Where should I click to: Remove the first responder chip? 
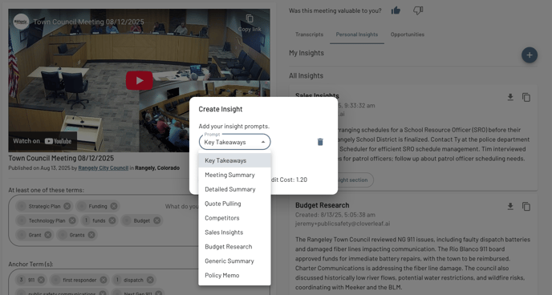pyautogui.click(x=103, y=280)
